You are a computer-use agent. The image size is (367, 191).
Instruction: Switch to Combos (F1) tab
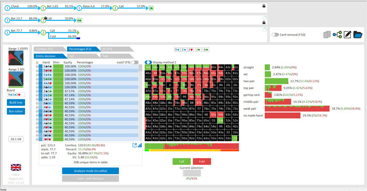50,49
